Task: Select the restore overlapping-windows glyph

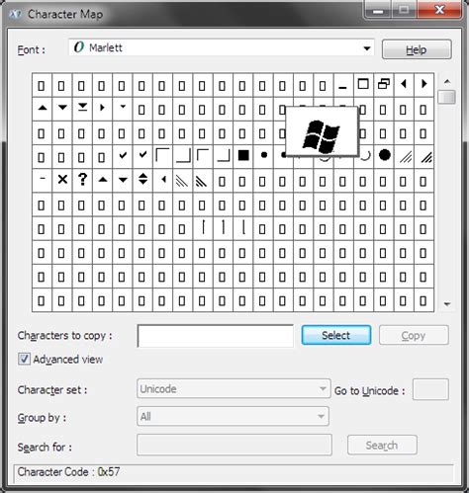Action: 383,85
